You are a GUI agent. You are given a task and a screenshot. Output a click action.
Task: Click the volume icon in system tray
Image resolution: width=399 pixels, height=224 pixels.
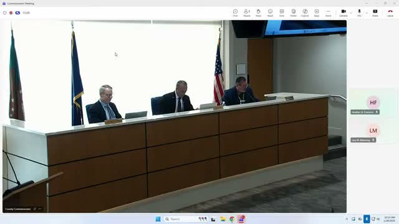378,219
